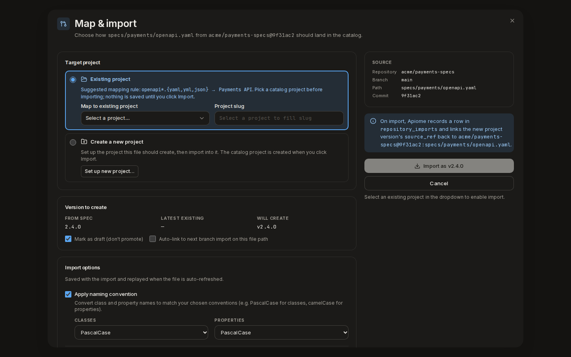
Task: Click the commit hash 9f31ac2 in Source
Action: [x=411, y=96]
